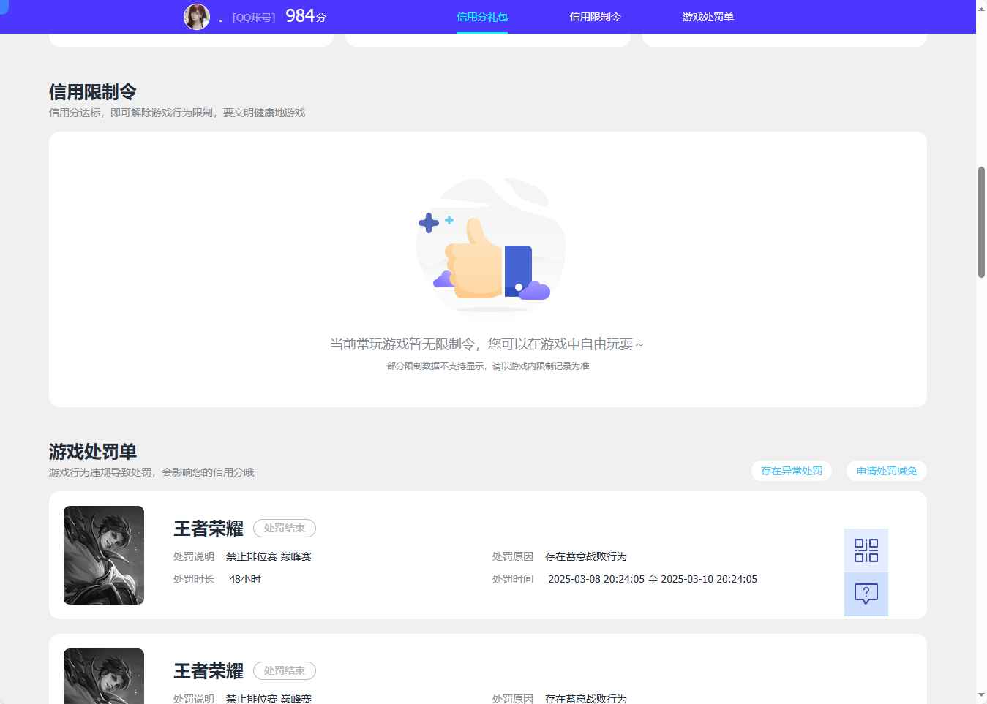Click the 游戏处罚单 section heading
Image resolution: width=987 pixels, height=704 pixels.
93,452
